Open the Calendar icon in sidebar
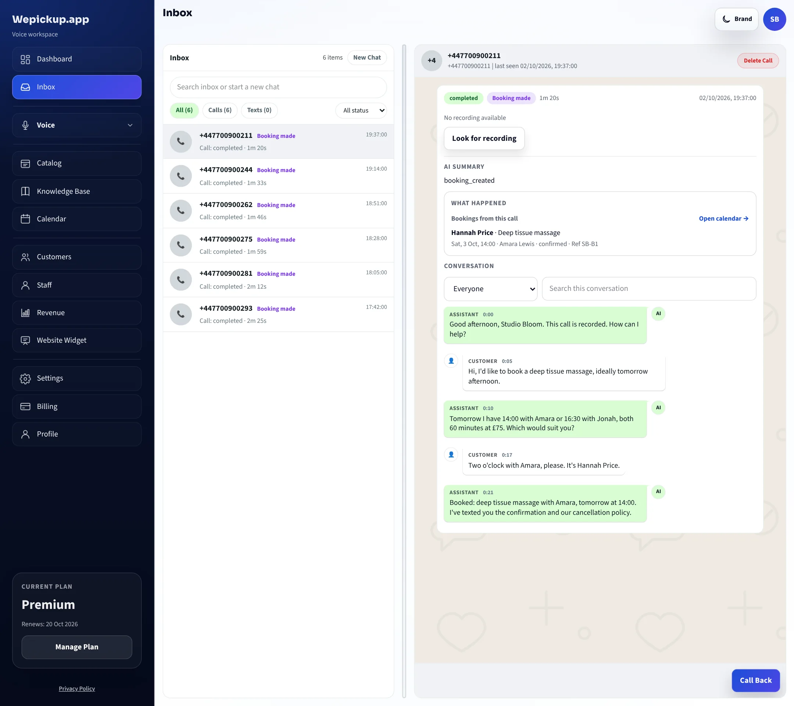 tap(25, 219)
